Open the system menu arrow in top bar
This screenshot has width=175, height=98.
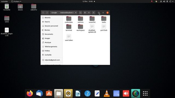[173, 1]
